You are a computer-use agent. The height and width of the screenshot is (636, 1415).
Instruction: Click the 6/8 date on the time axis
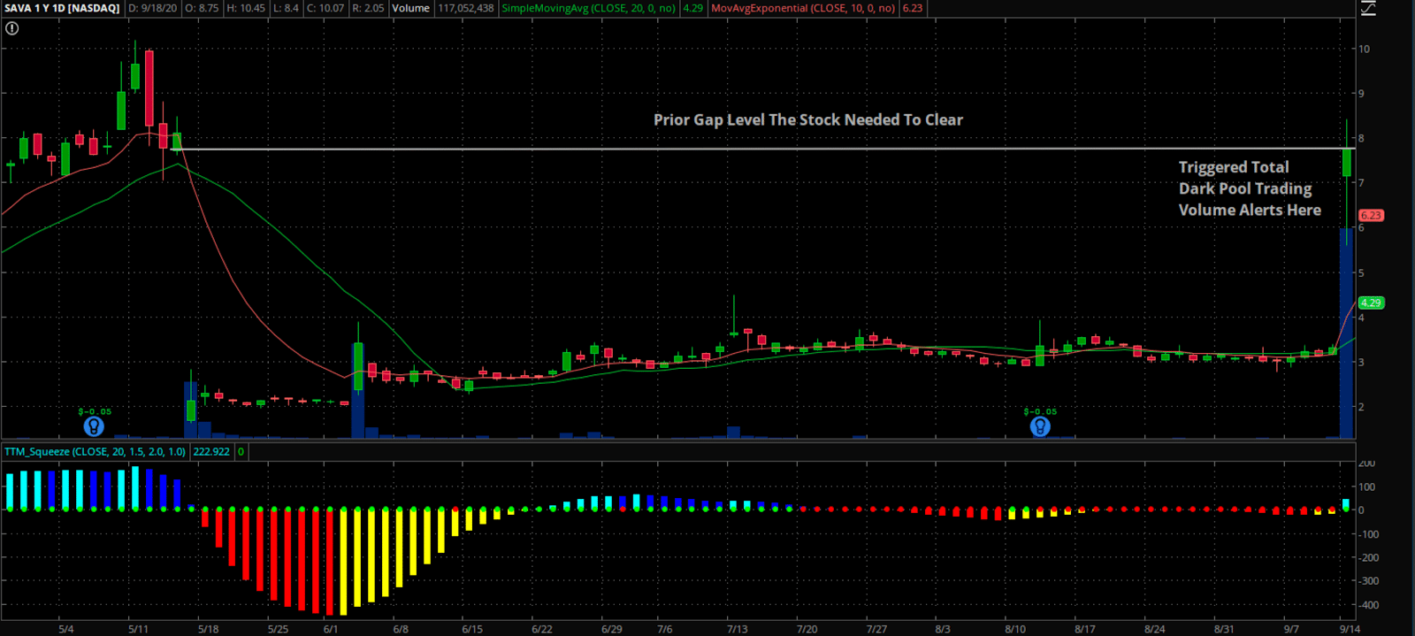(x=401, y=629)
